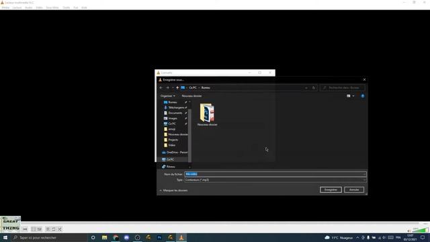Image resolution: width=430 pixels, height=242 pixels.
Task: Open VLC extended settings button
Action: [40, 229]
